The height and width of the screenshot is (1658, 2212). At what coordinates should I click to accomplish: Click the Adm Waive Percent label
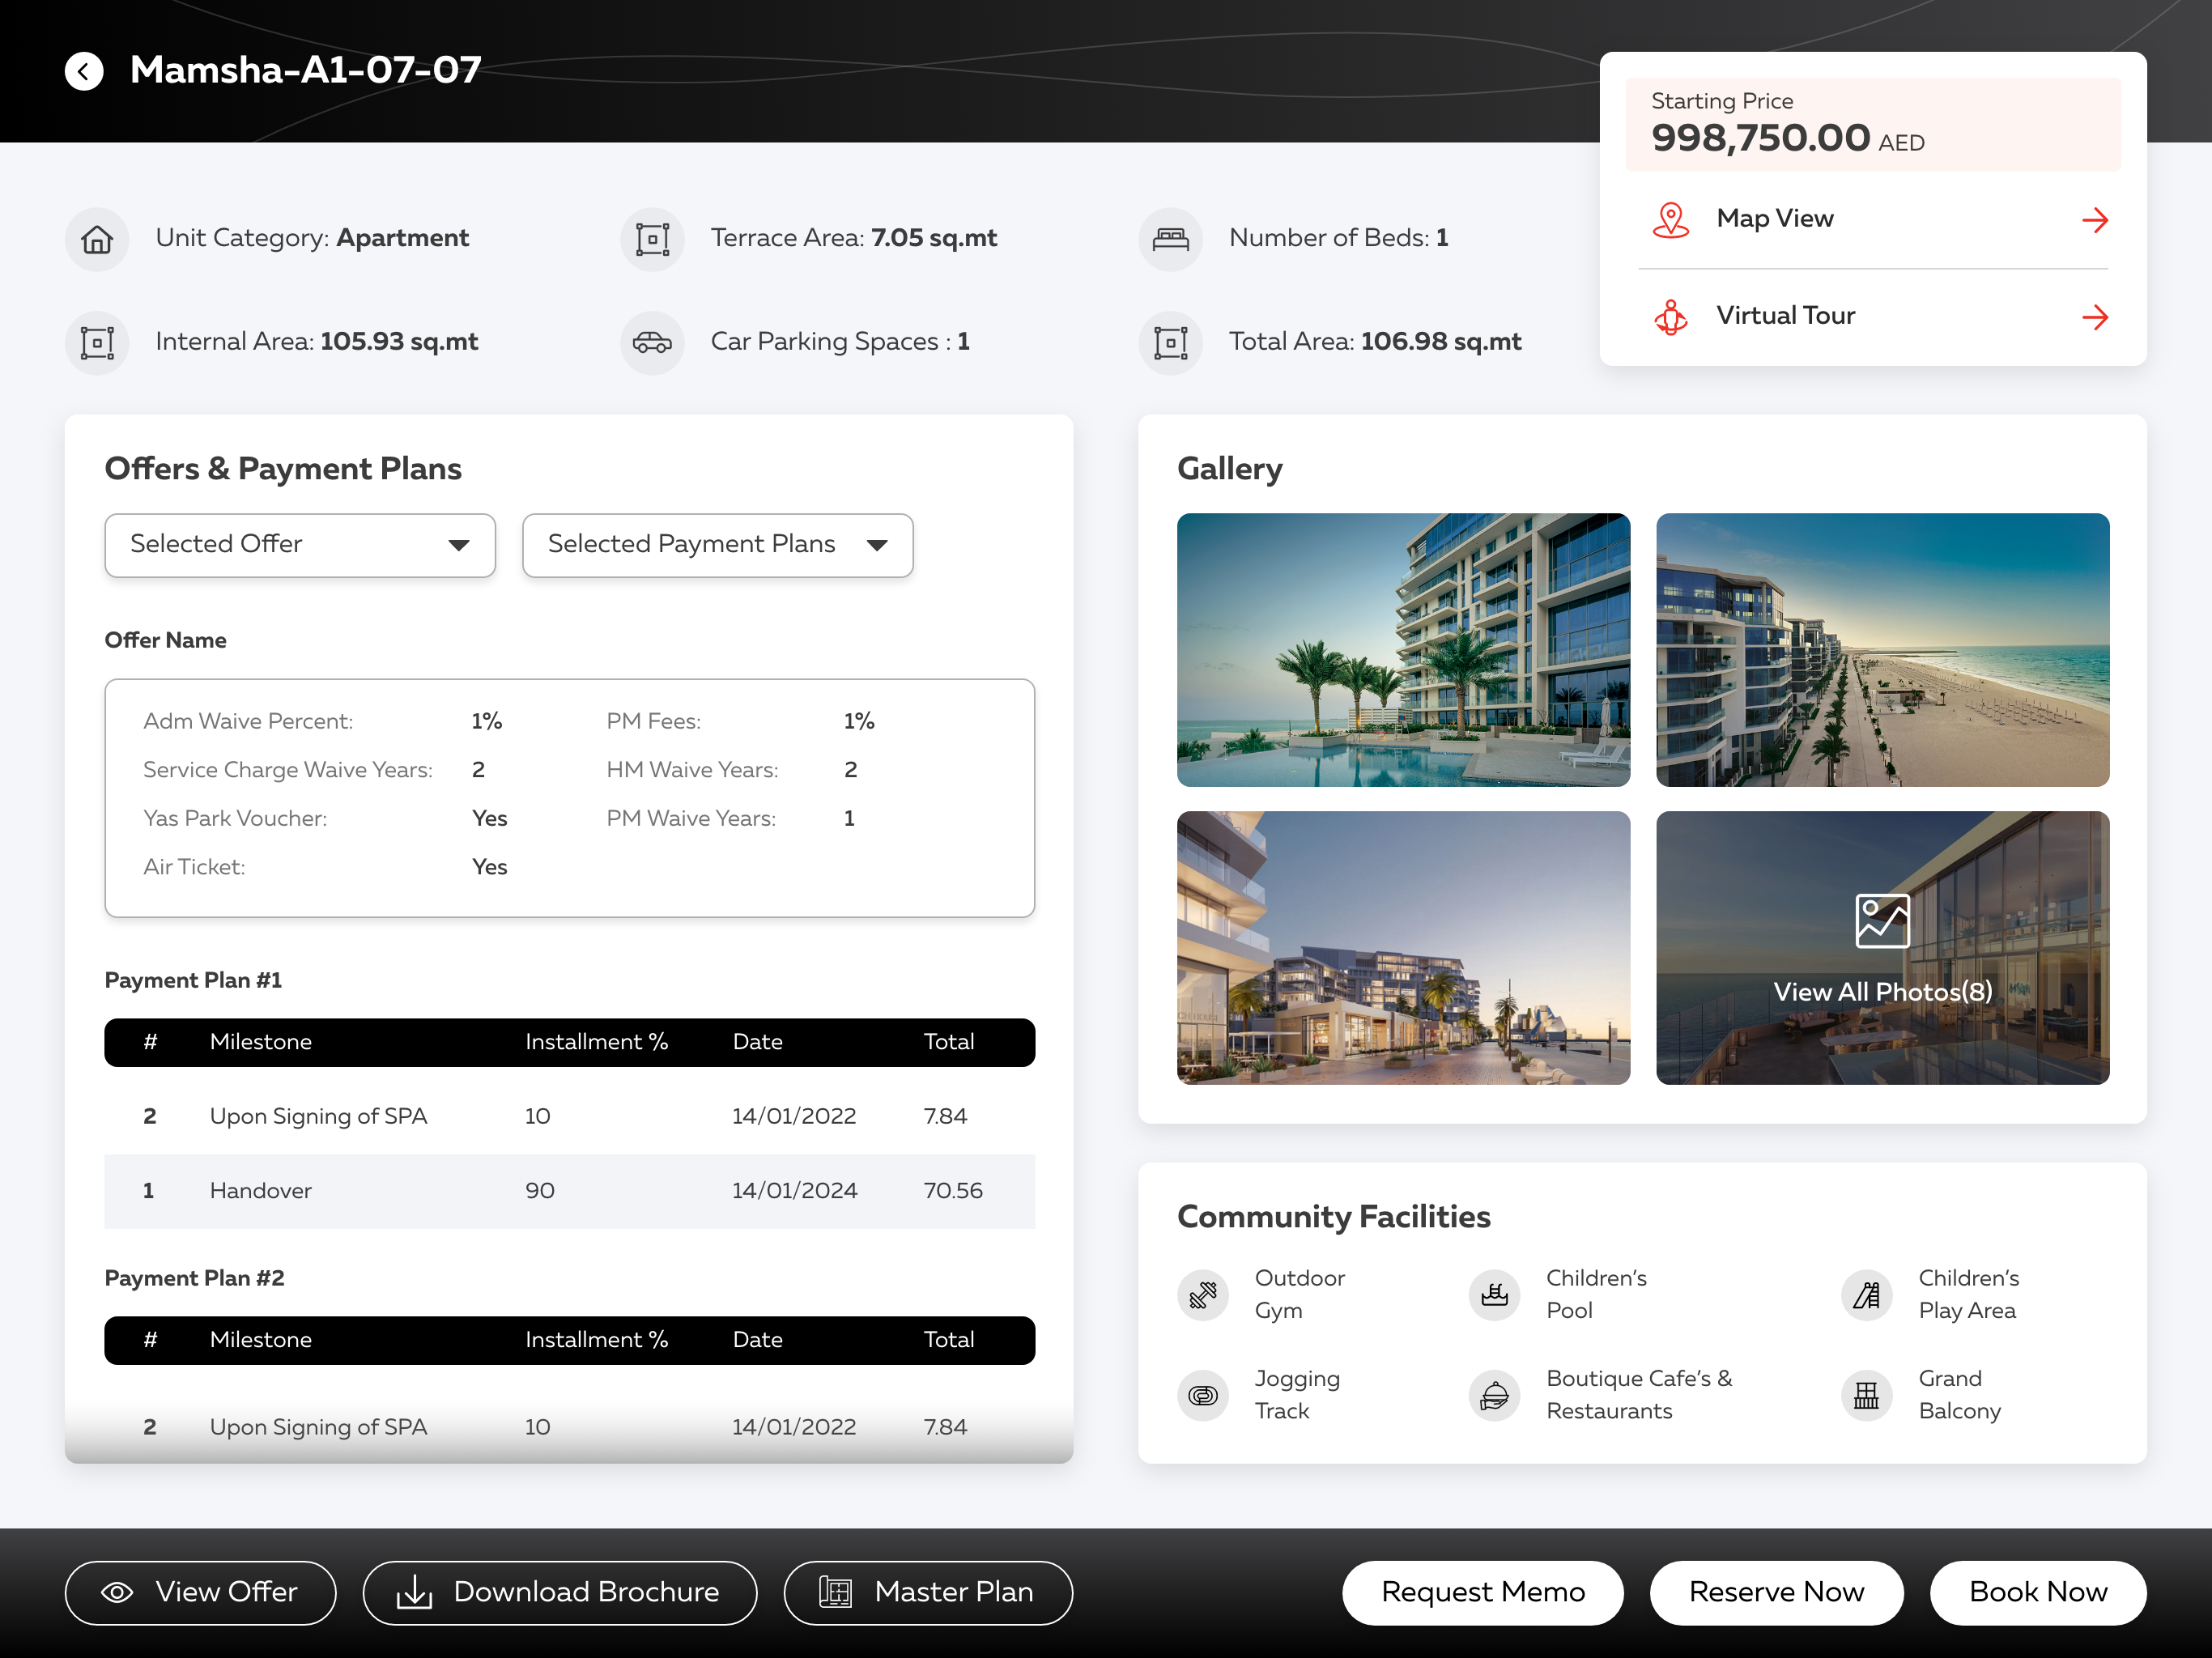[248, 722]
